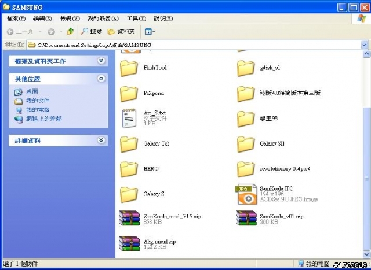Screen dimensions: 371x270
Task: Expand the 詳細資料 panel
Action: (101, 140)
